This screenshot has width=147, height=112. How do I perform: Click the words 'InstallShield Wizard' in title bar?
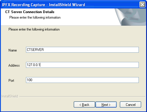tap(67, 5)
